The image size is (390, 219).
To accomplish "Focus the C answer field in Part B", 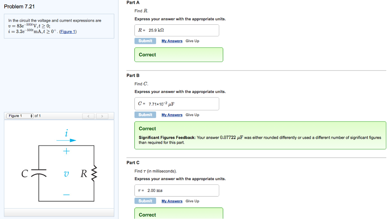I will click(x=177, y=104).
